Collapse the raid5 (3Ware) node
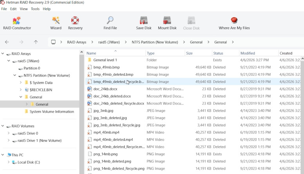The height and width of the screenshot is (174, 304). click(9, 61)
